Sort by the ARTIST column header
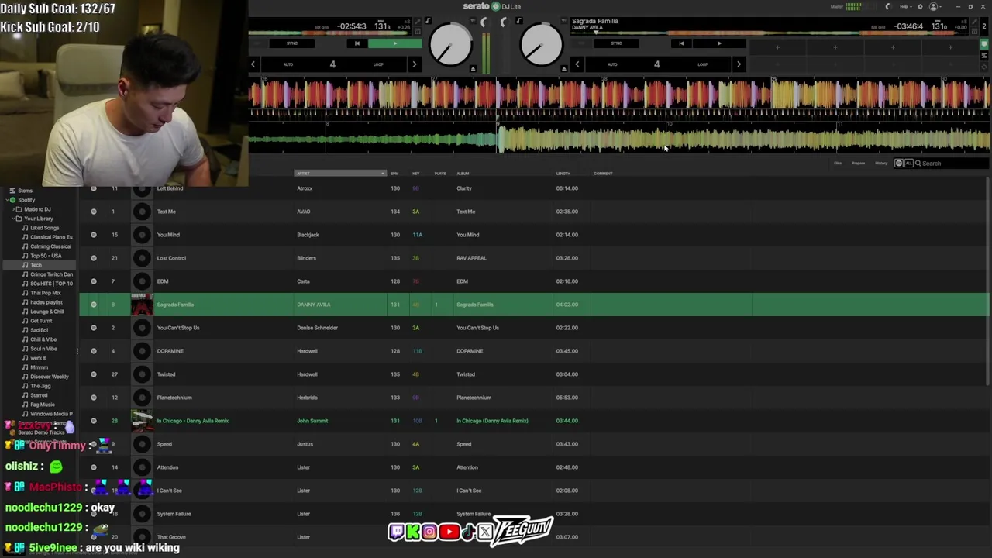 339,174
